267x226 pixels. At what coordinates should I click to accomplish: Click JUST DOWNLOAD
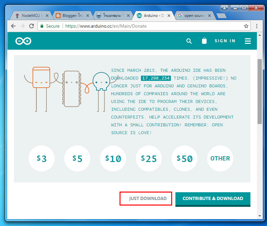pyautogui.click(x=147, y=198)
